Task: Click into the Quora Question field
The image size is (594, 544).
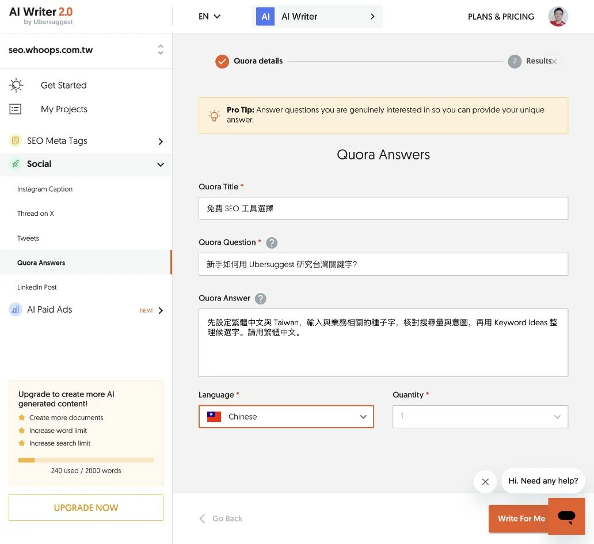Action: click(x=383, y=264)
